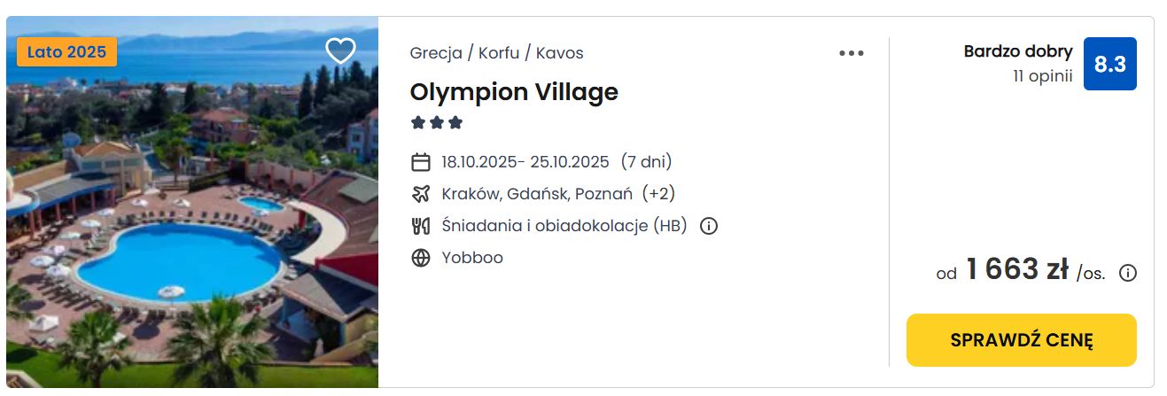
Task: Open the hotel pool photo thumbnail
Action: pos(192,202)
